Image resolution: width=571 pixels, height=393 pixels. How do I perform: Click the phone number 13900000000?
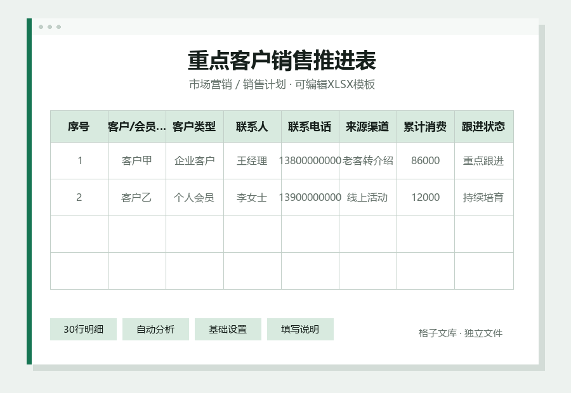point(310,197)
